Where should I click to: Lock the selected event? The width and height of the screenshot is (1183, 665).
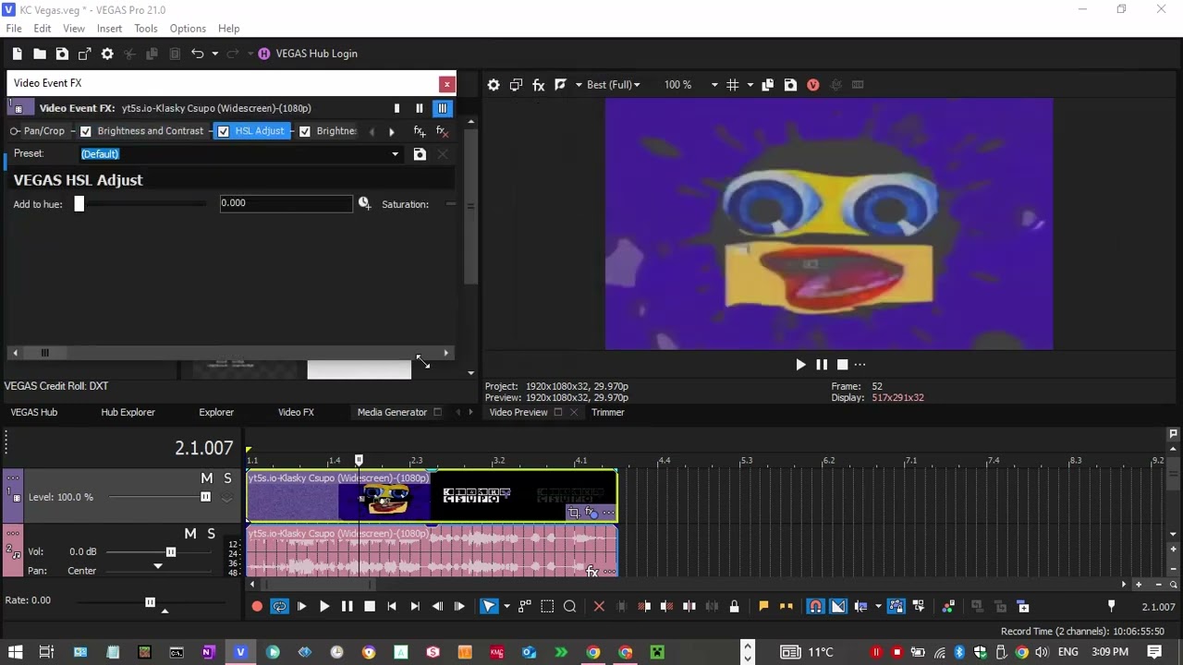click(x=735, y=607)
